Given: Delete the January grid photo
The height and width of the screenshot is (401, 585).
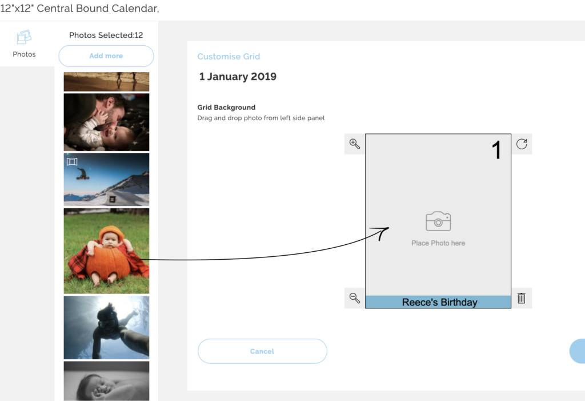Looking at the screenshot, I should [x=521, y=298].
